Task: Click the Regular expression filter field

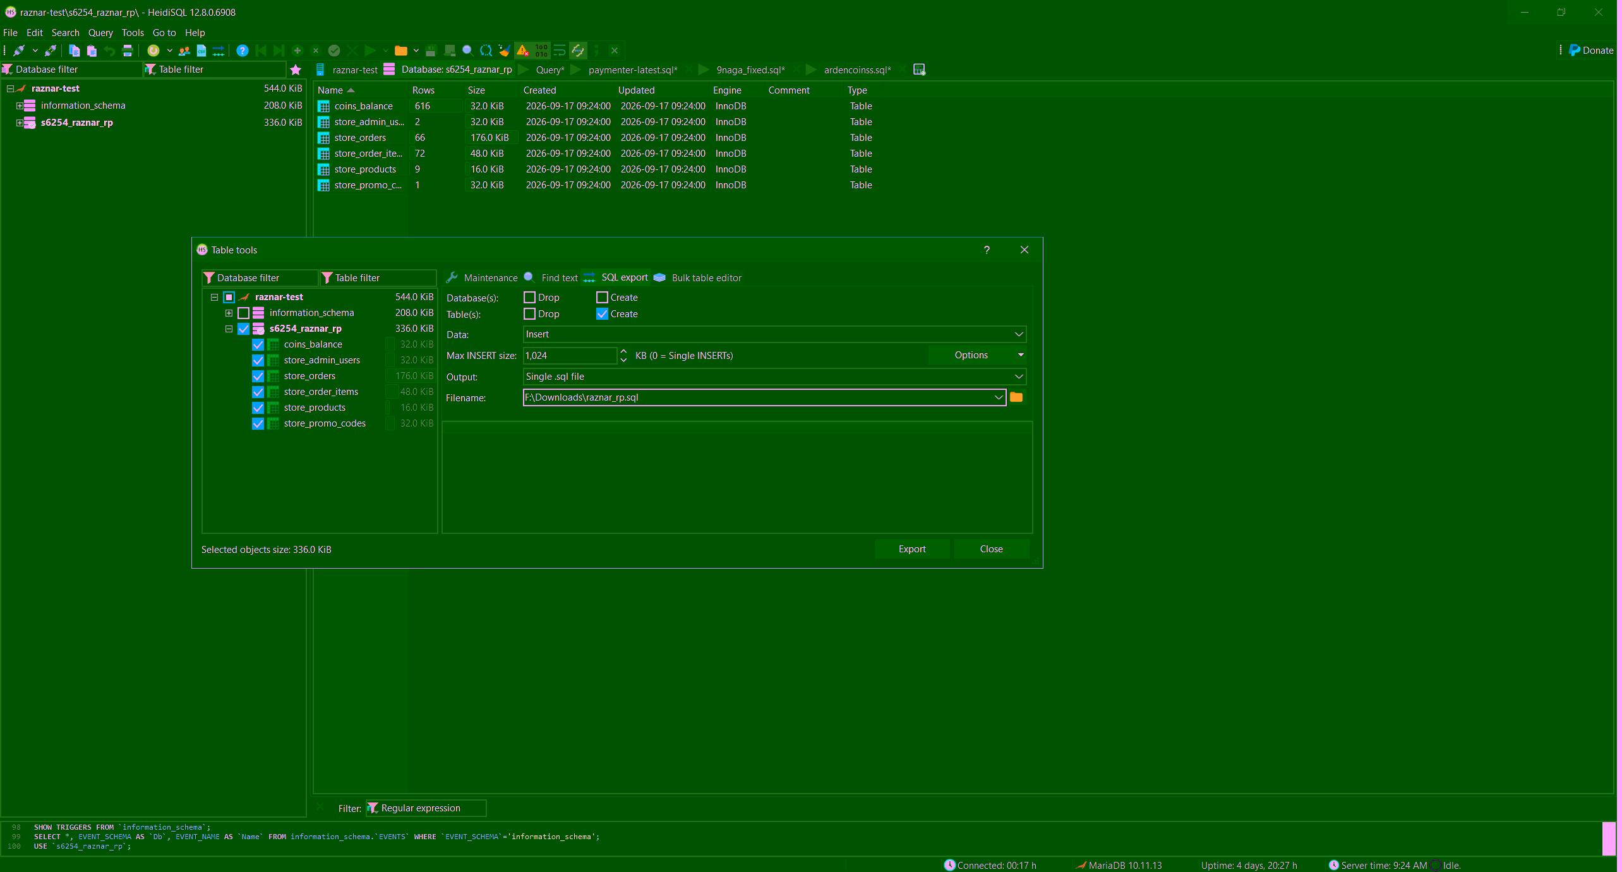Action: [426, 808]
